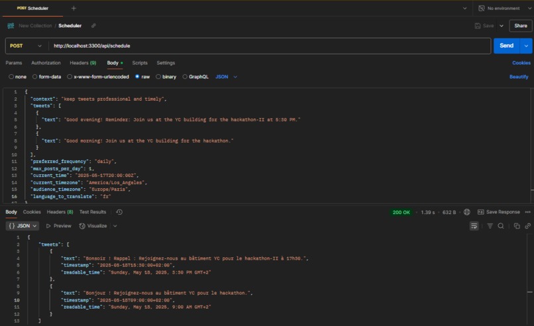Open the response JSON format dropdown

[23, 226]
